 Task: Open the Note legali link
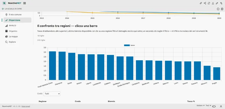tap(26, 106)
